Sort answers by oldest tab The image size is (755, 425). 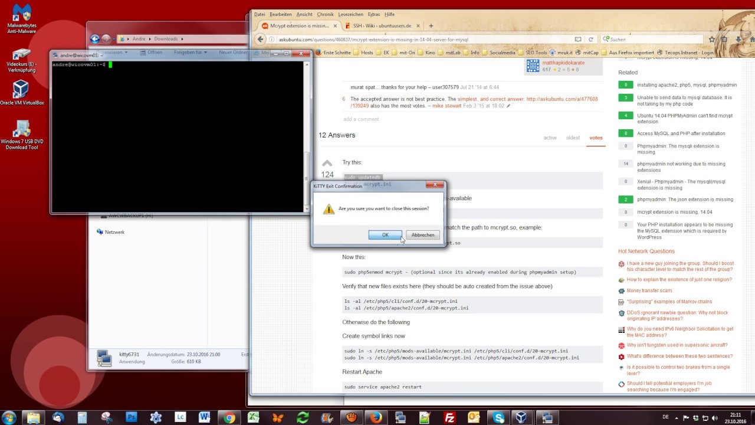click(x=573, y=138)
